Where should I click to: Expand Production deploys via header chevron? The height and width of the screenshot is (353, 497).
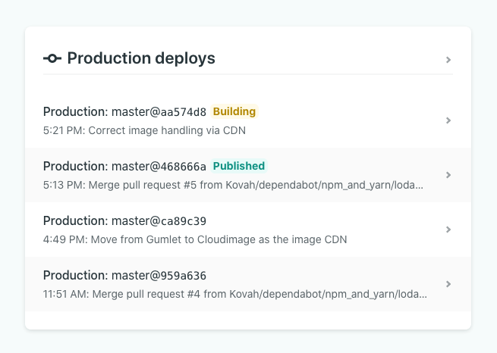(448, 60)
